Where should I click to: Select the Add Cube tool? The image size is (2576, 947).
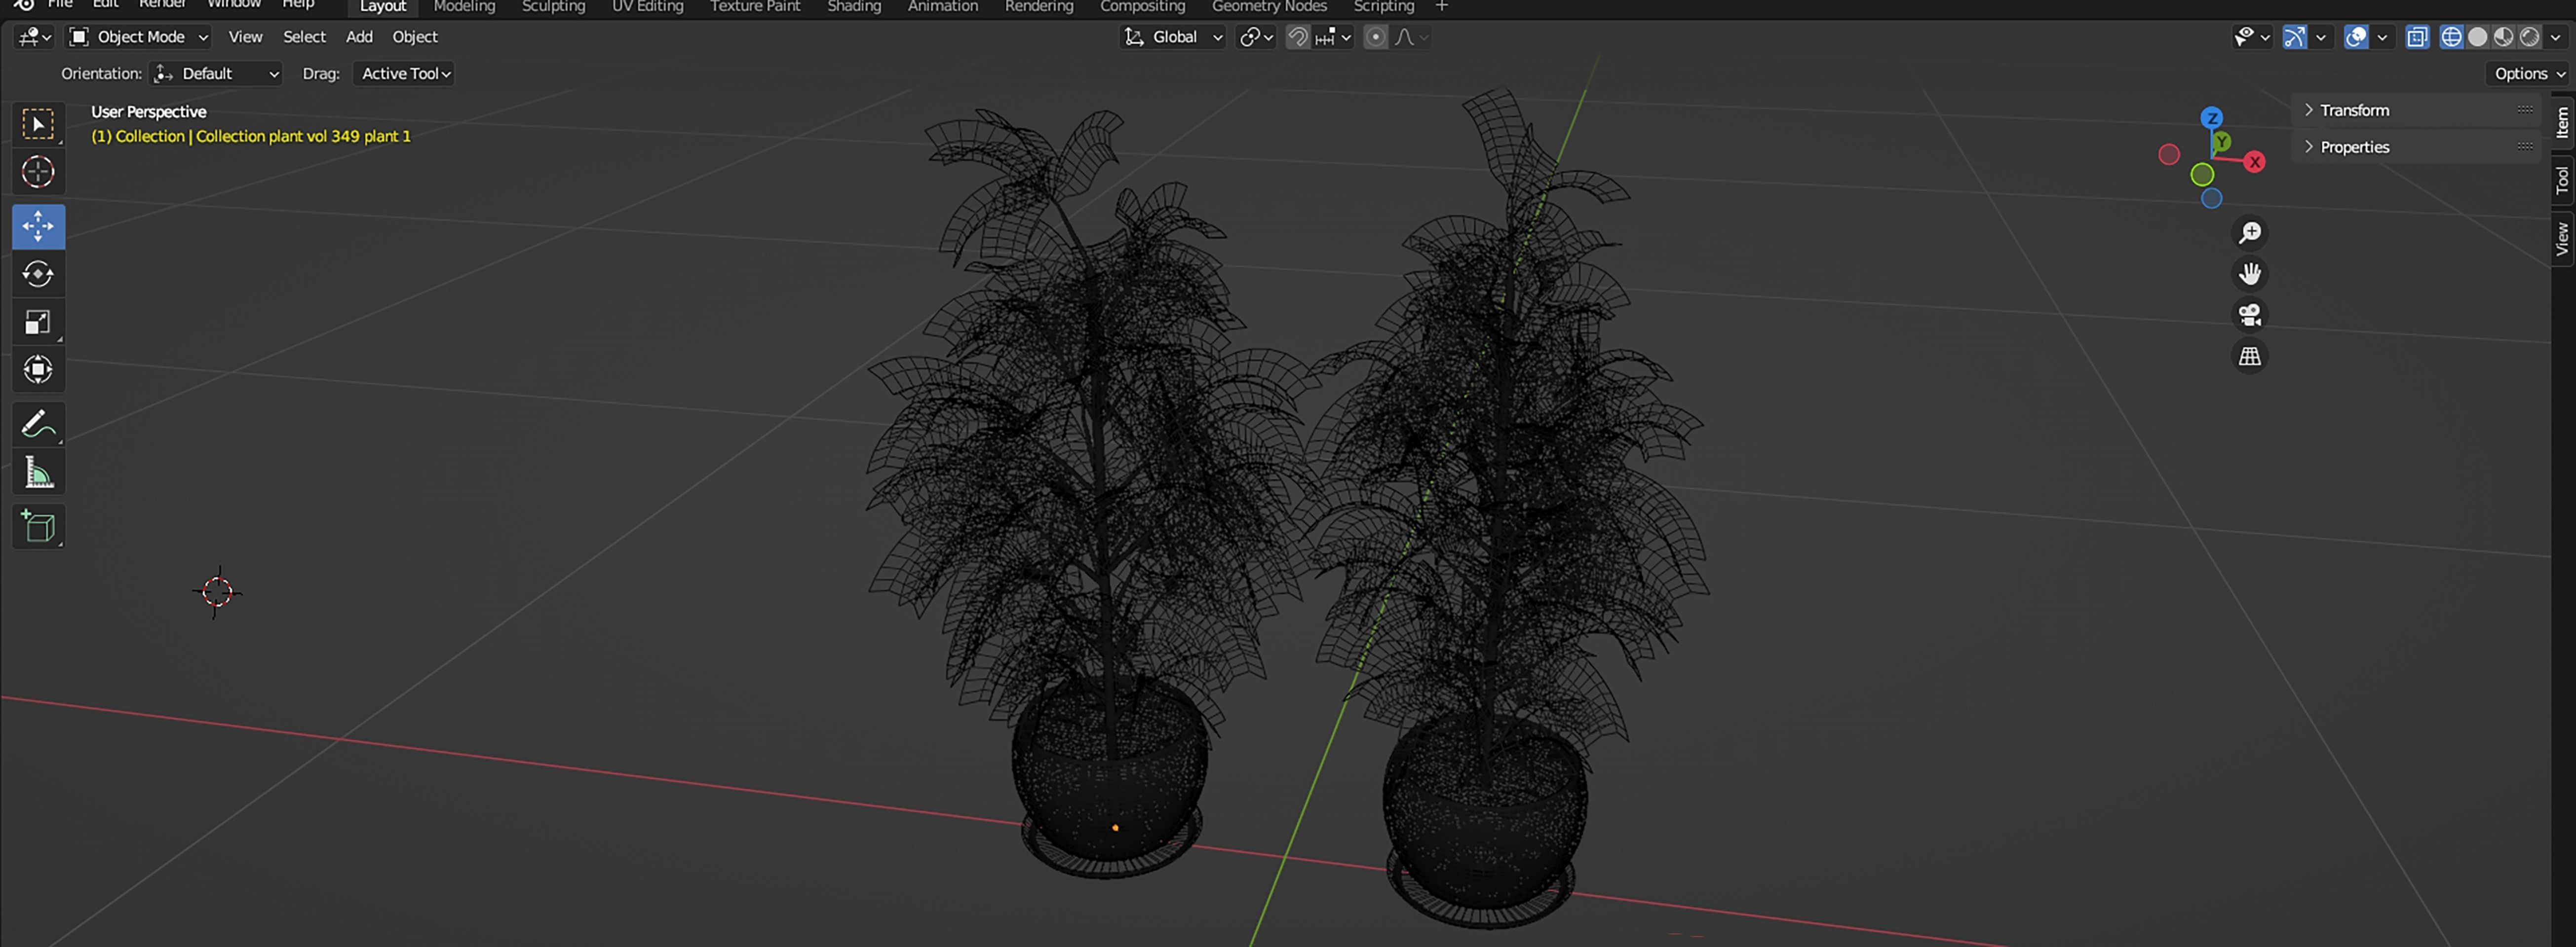(38, 526)
